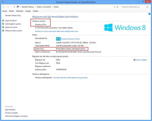Image resolution: width=152 pixels, height=121 pixels.
Task: Click the 'FEDA' value beside 'Bilgisayar adı'
Action: [x=58, y=60]
